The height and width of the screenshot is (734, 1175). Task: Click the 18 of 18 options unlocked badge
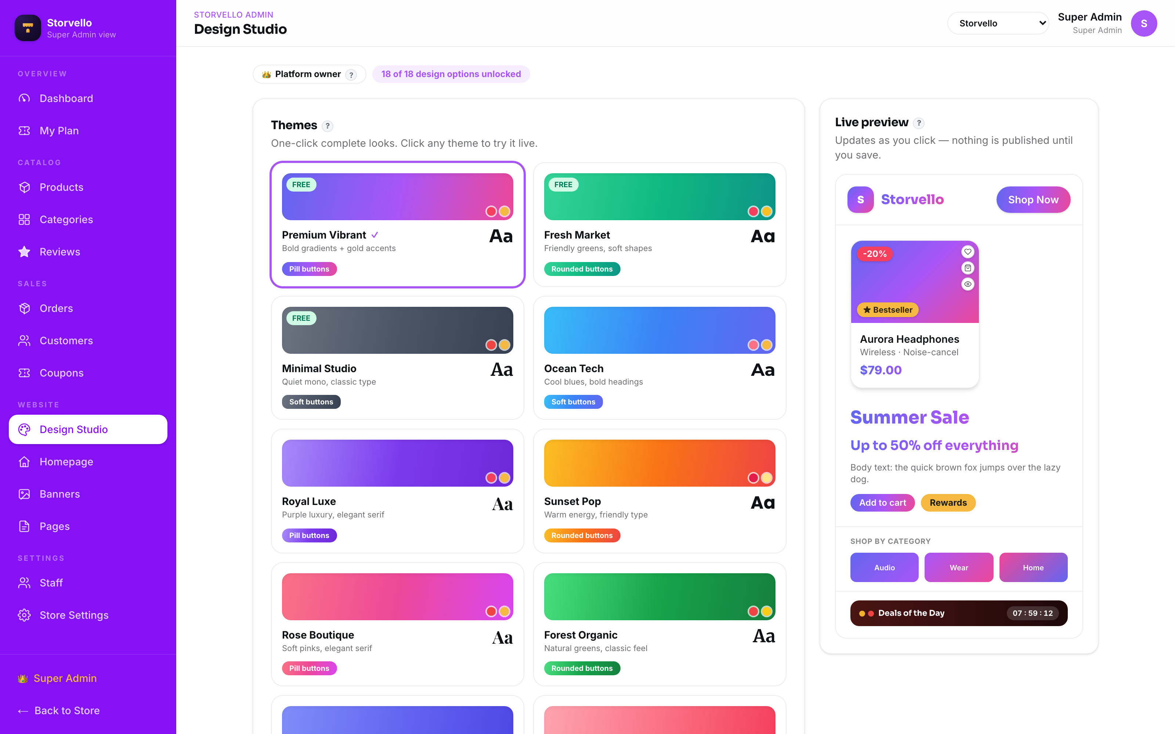(x=451, y=74)
